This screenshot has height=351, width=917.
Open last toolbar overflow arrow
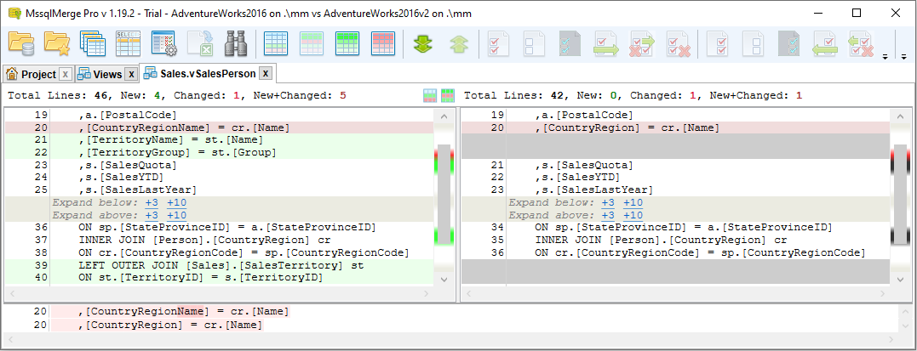pyautogui.click(x=903, y=57)
